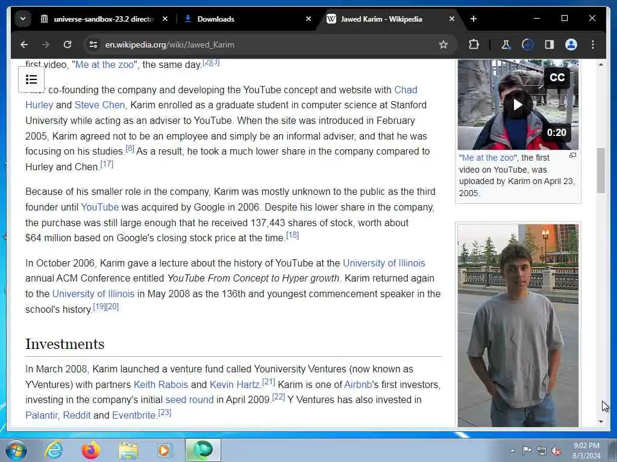Open the Steve Chen link

(x=100, y=105)
